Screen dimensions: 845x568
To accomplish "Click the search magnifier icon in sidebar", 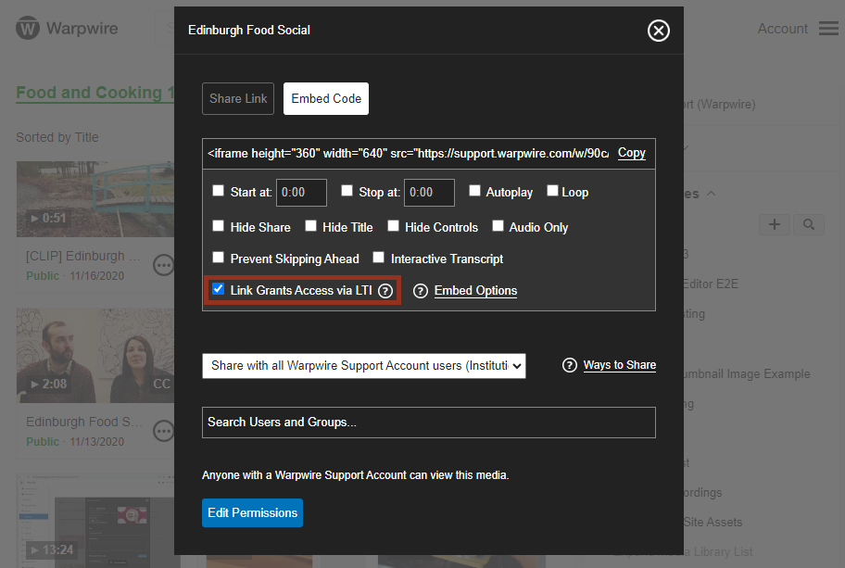I will 808,224.
